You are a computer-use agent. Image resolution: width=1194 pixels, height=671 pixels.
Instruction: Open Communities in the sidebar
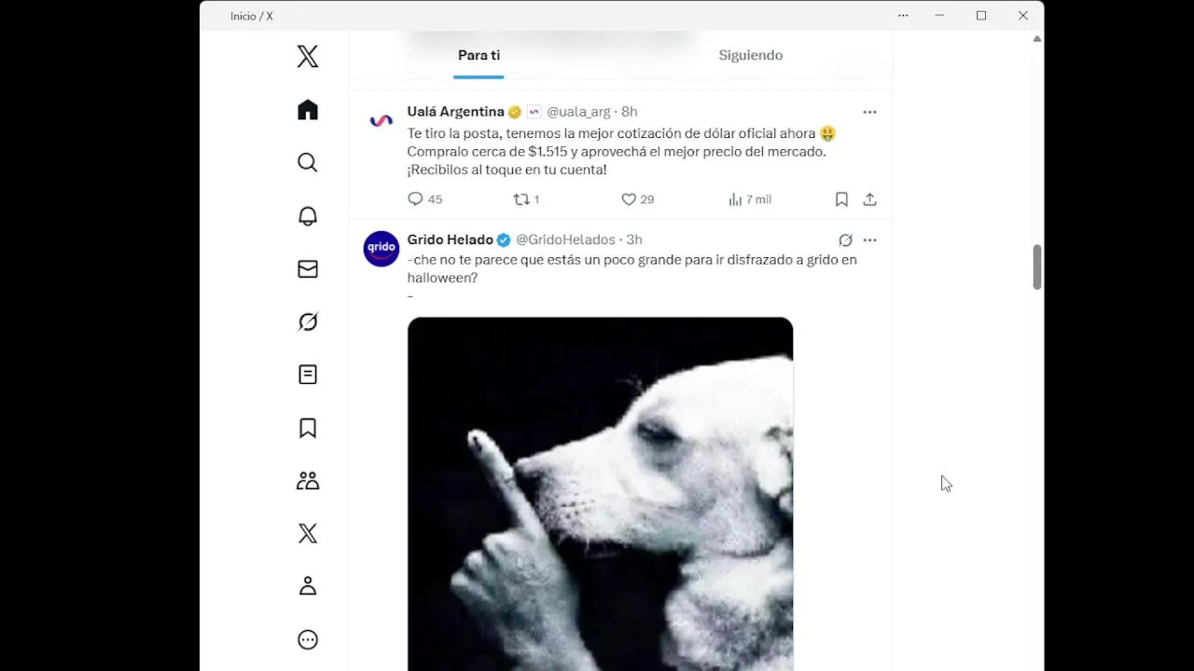(x=308, y=481)
